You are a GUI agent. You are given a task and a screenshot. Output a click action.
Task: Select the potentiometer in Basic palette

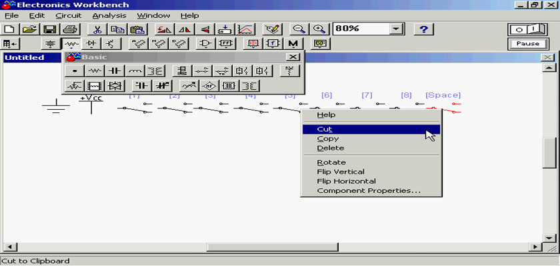(x=75, y=86)
